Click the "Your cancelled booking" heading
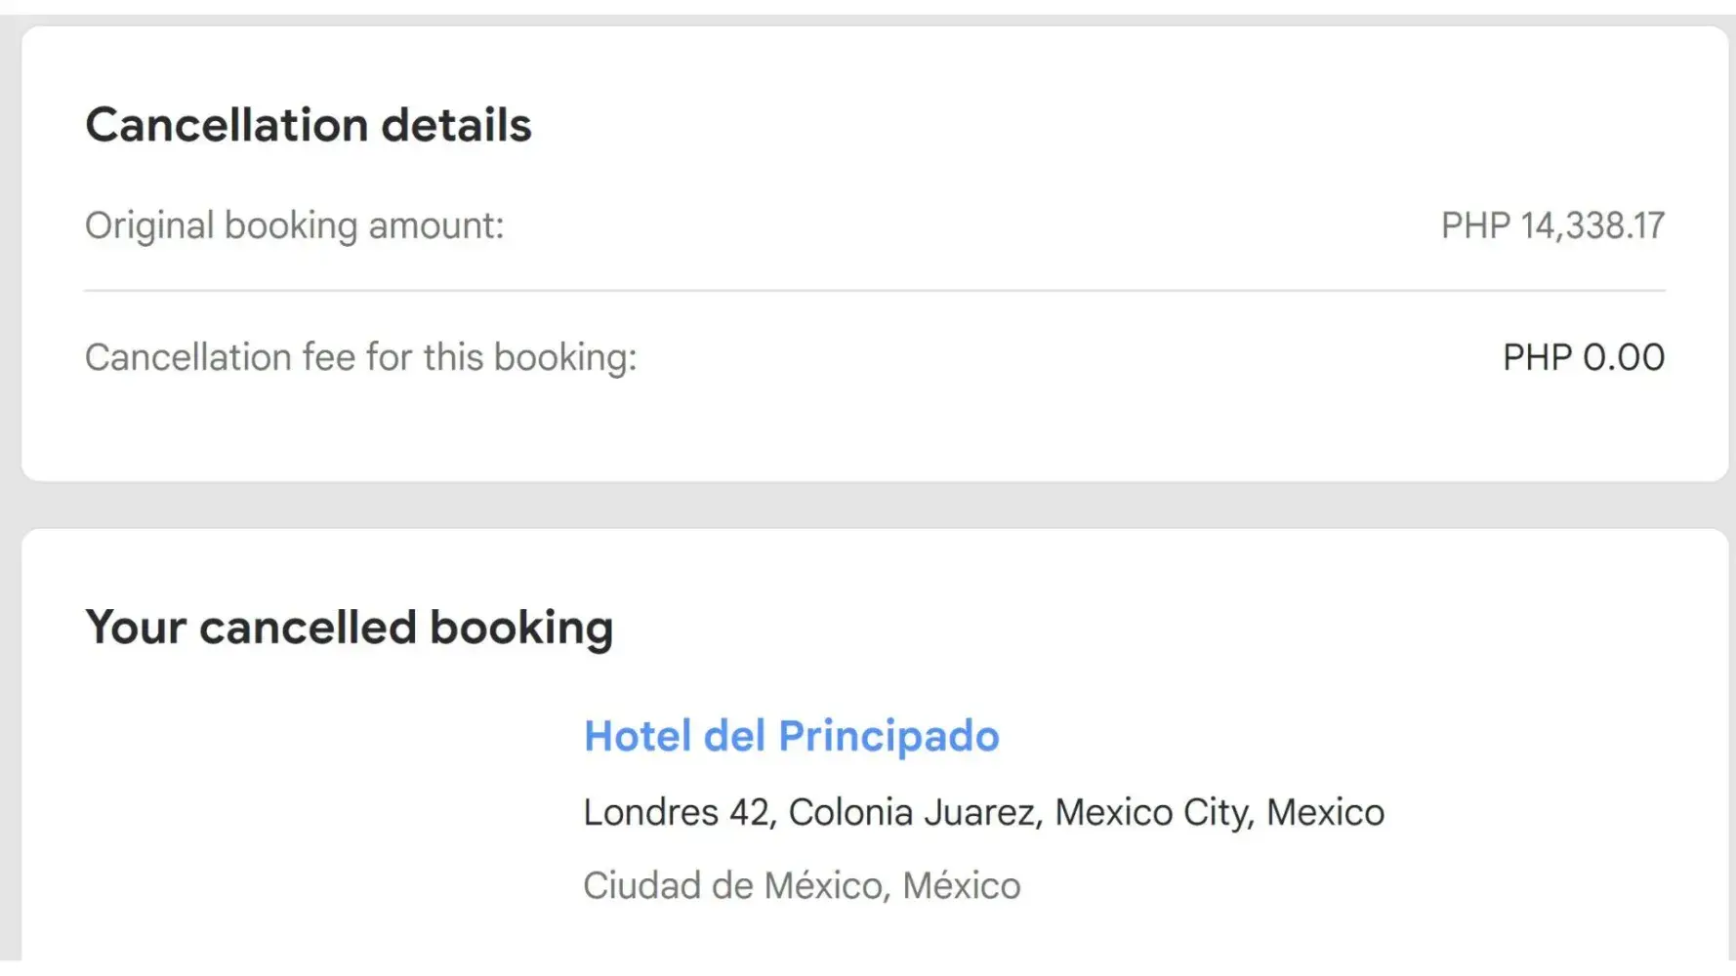Image resolution: width=1736 pixels, height=976 pixels. (x=349, y=627)
